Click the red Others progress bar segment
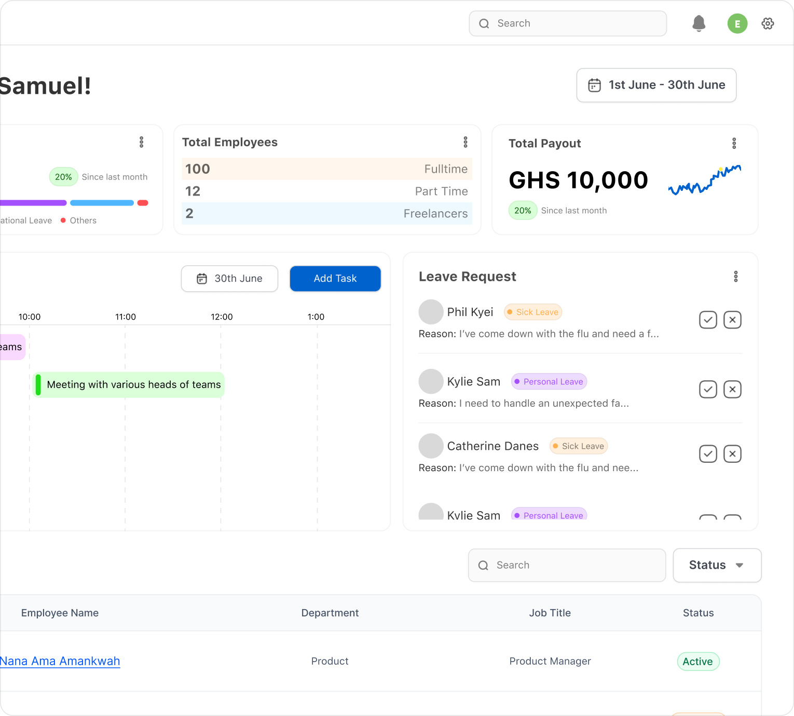Viewport: 794px width, 716px height. tap(143, 203)
